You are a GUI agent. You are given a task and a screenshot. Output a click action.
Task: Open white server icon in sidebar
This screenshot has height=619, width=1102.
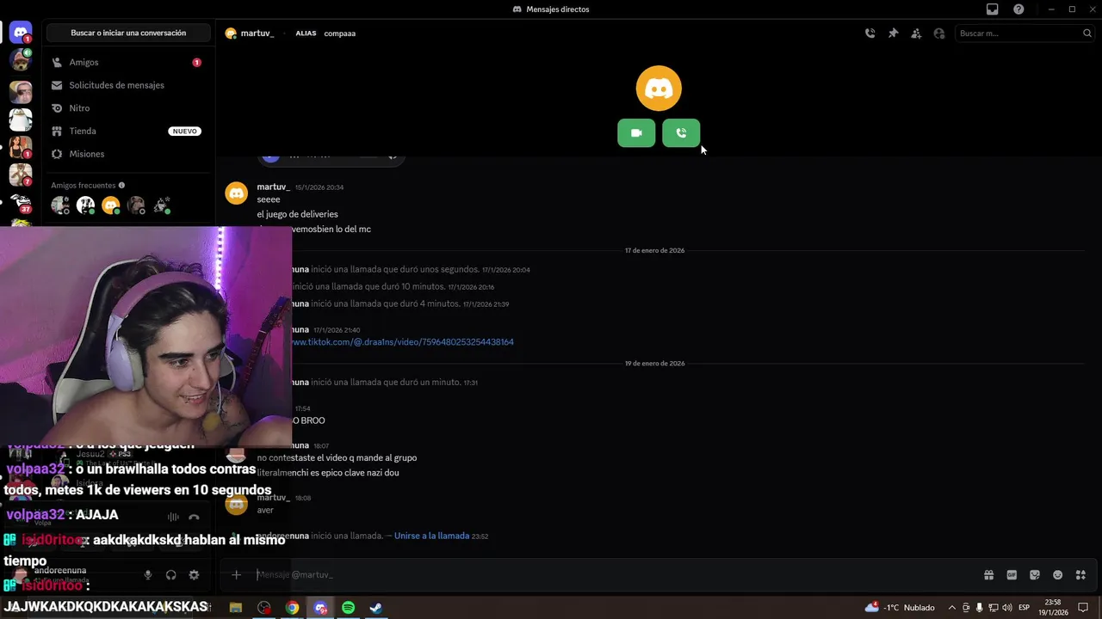coord(21,120)
